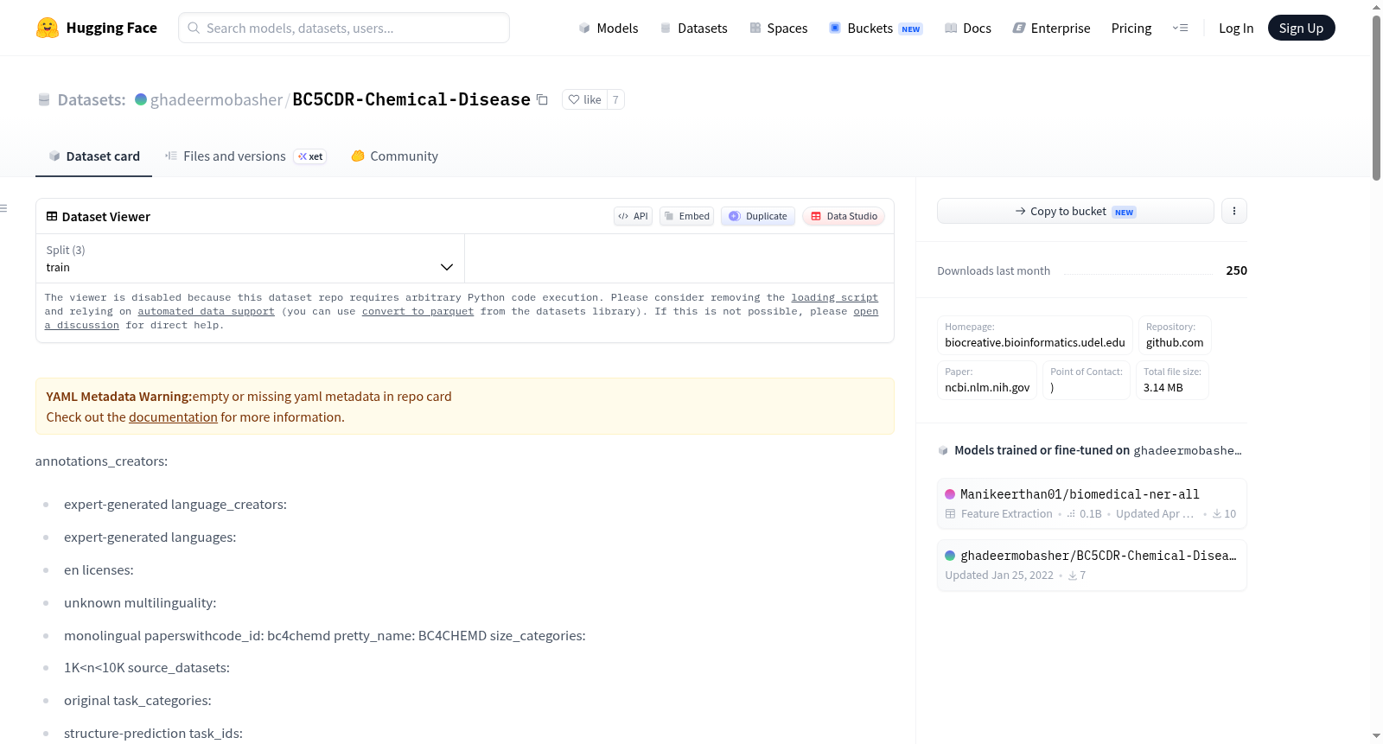Follow the loading script link
This screenshot has width=1383, height=744.
834,297
